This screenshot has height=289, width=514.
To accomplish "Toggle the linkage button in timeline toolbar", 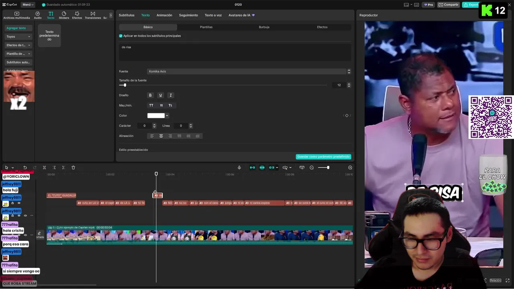I will click(271, 167).
